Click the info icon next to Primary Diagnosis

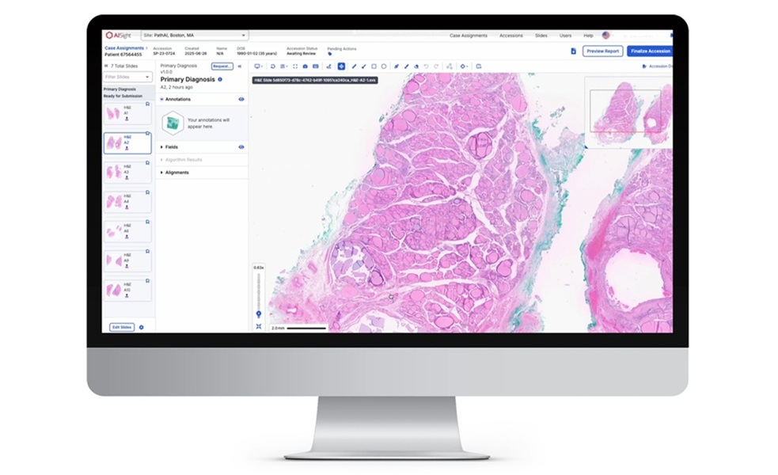coord(220,79)
